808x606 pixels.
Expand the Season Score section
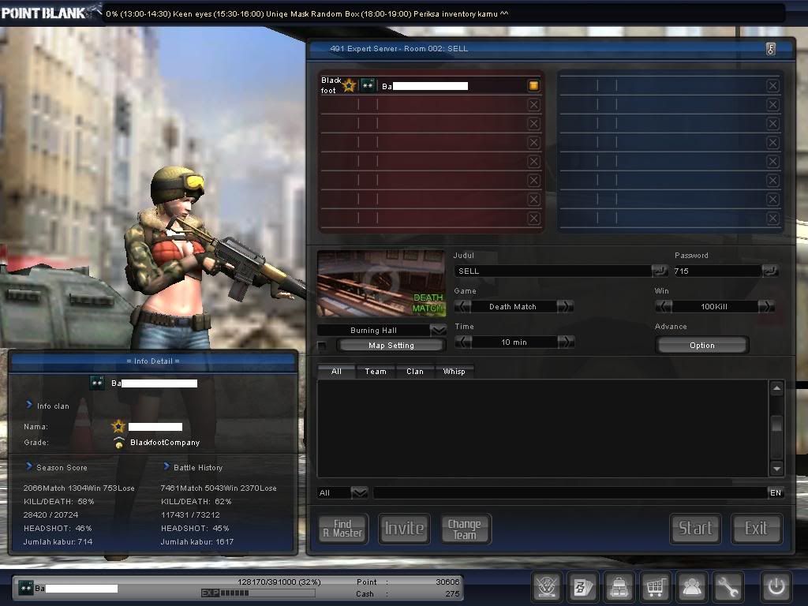coord(29,466)
